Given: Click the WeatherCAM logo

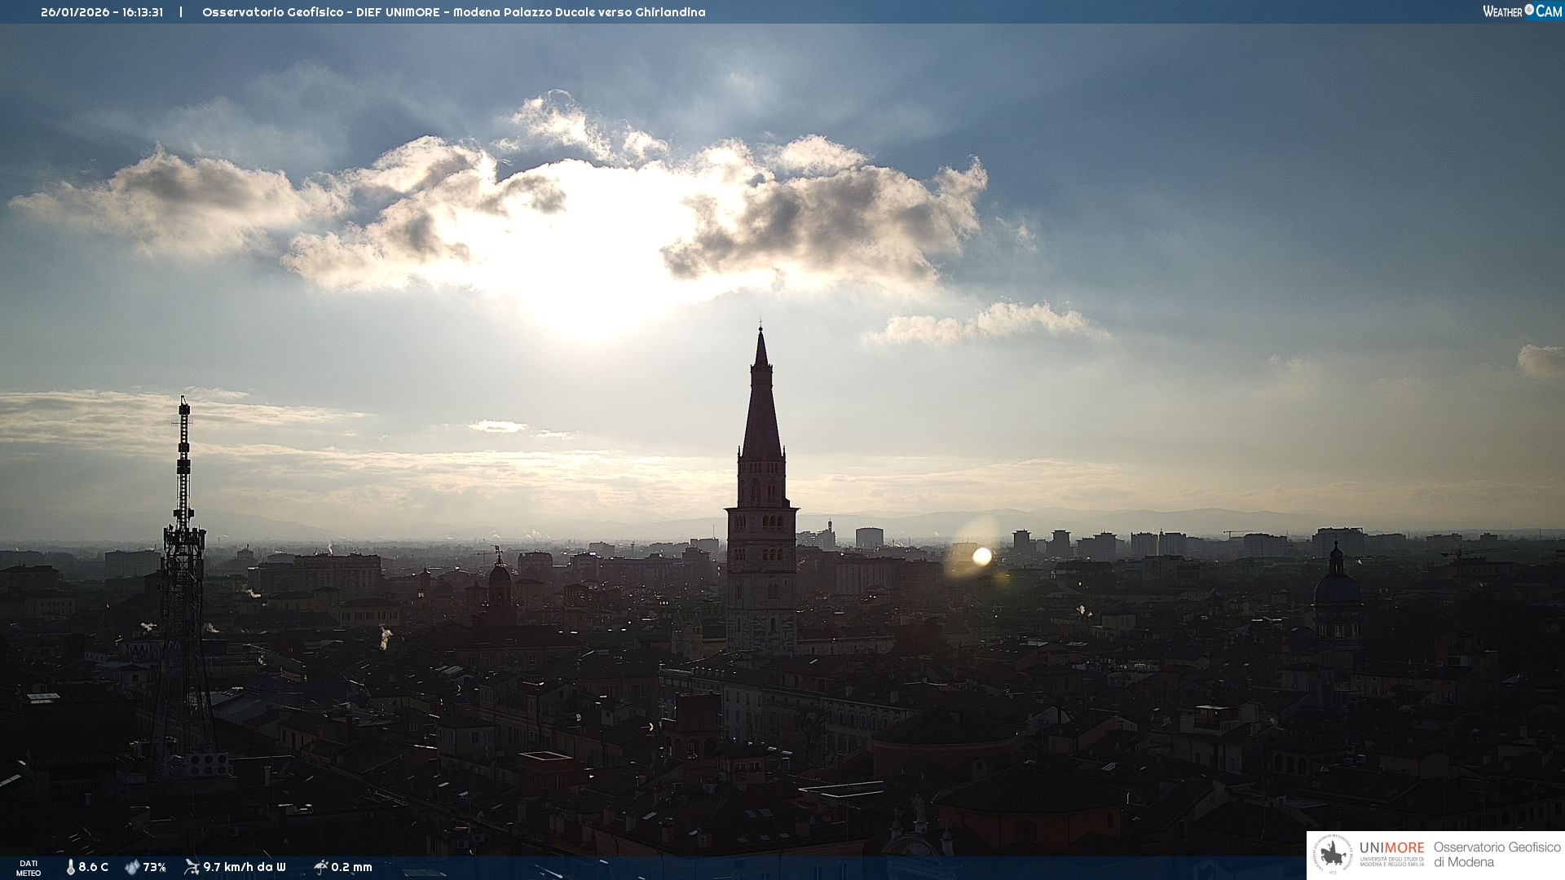Looking at the screenshot, I should [x=1522, y=11].
